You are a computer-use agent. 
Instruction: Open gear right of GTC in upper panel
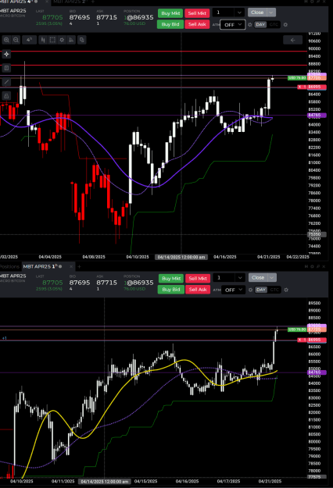click(x=285, y=24)
